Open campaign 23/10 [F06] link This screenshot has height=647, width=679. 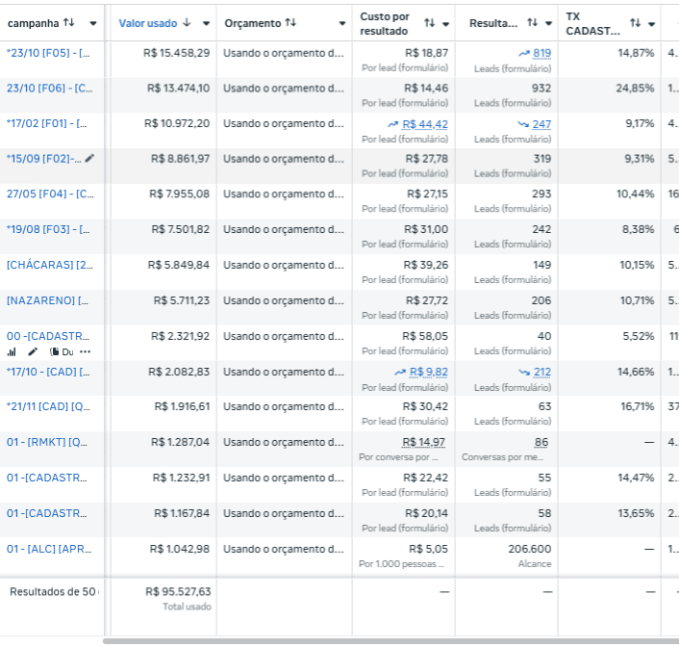[x=50, y=88]
